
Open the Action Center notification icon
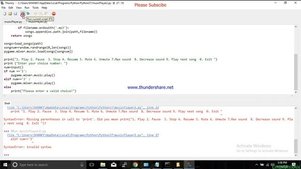(293, 165)
